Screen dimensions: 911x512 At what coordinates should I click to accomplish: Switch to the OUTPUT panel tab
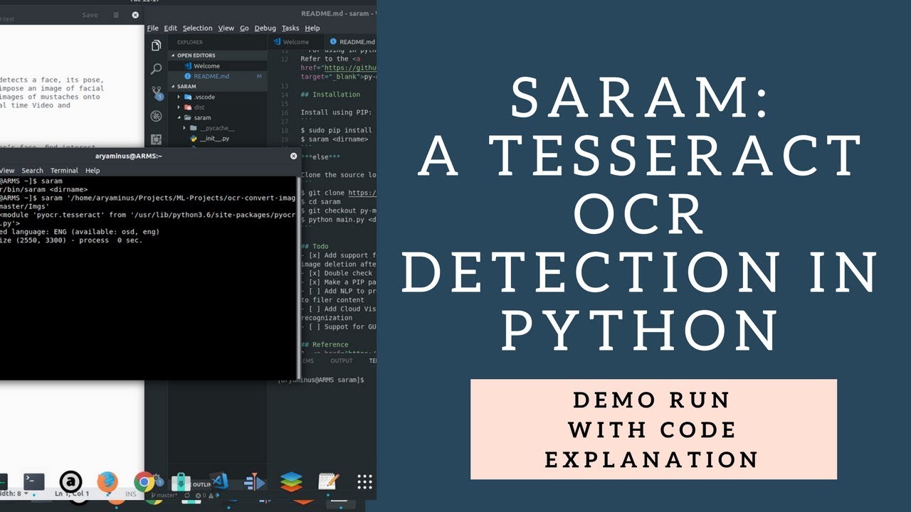(341, 361)
